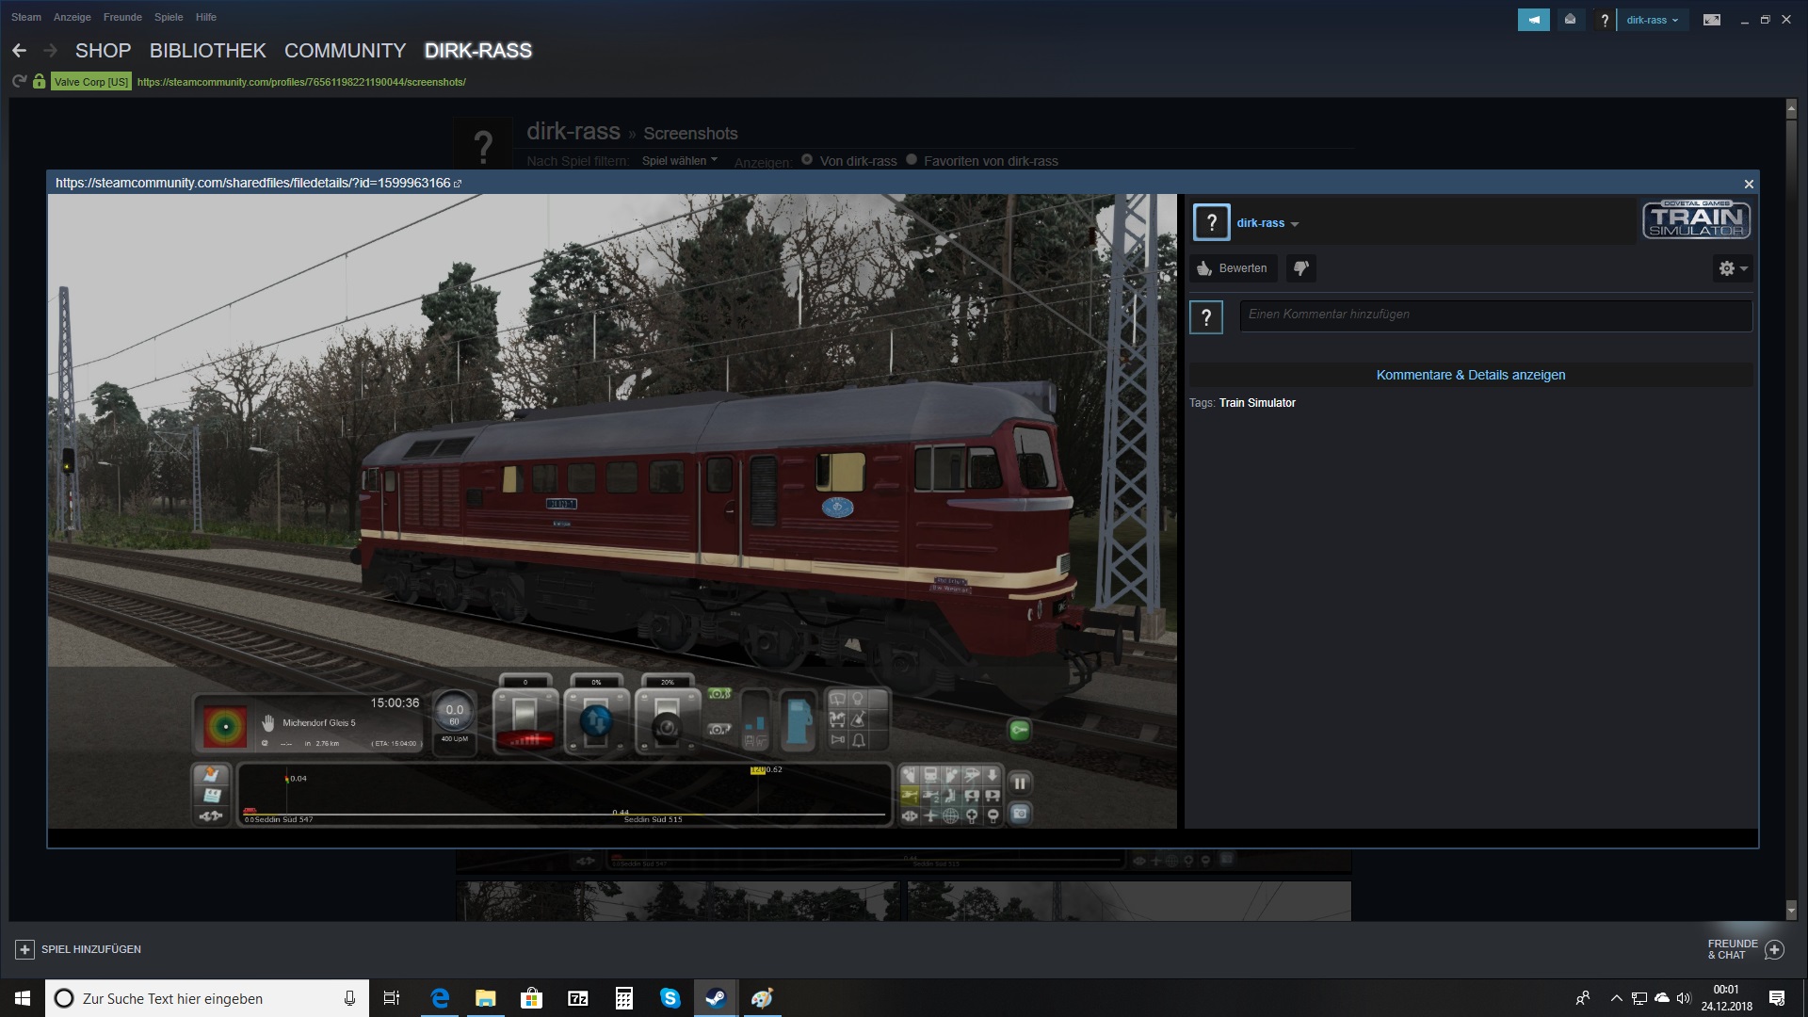Open the gear settings menu for screenshot
The width and height of the screenshot is (1808, 1017).
1731,268
